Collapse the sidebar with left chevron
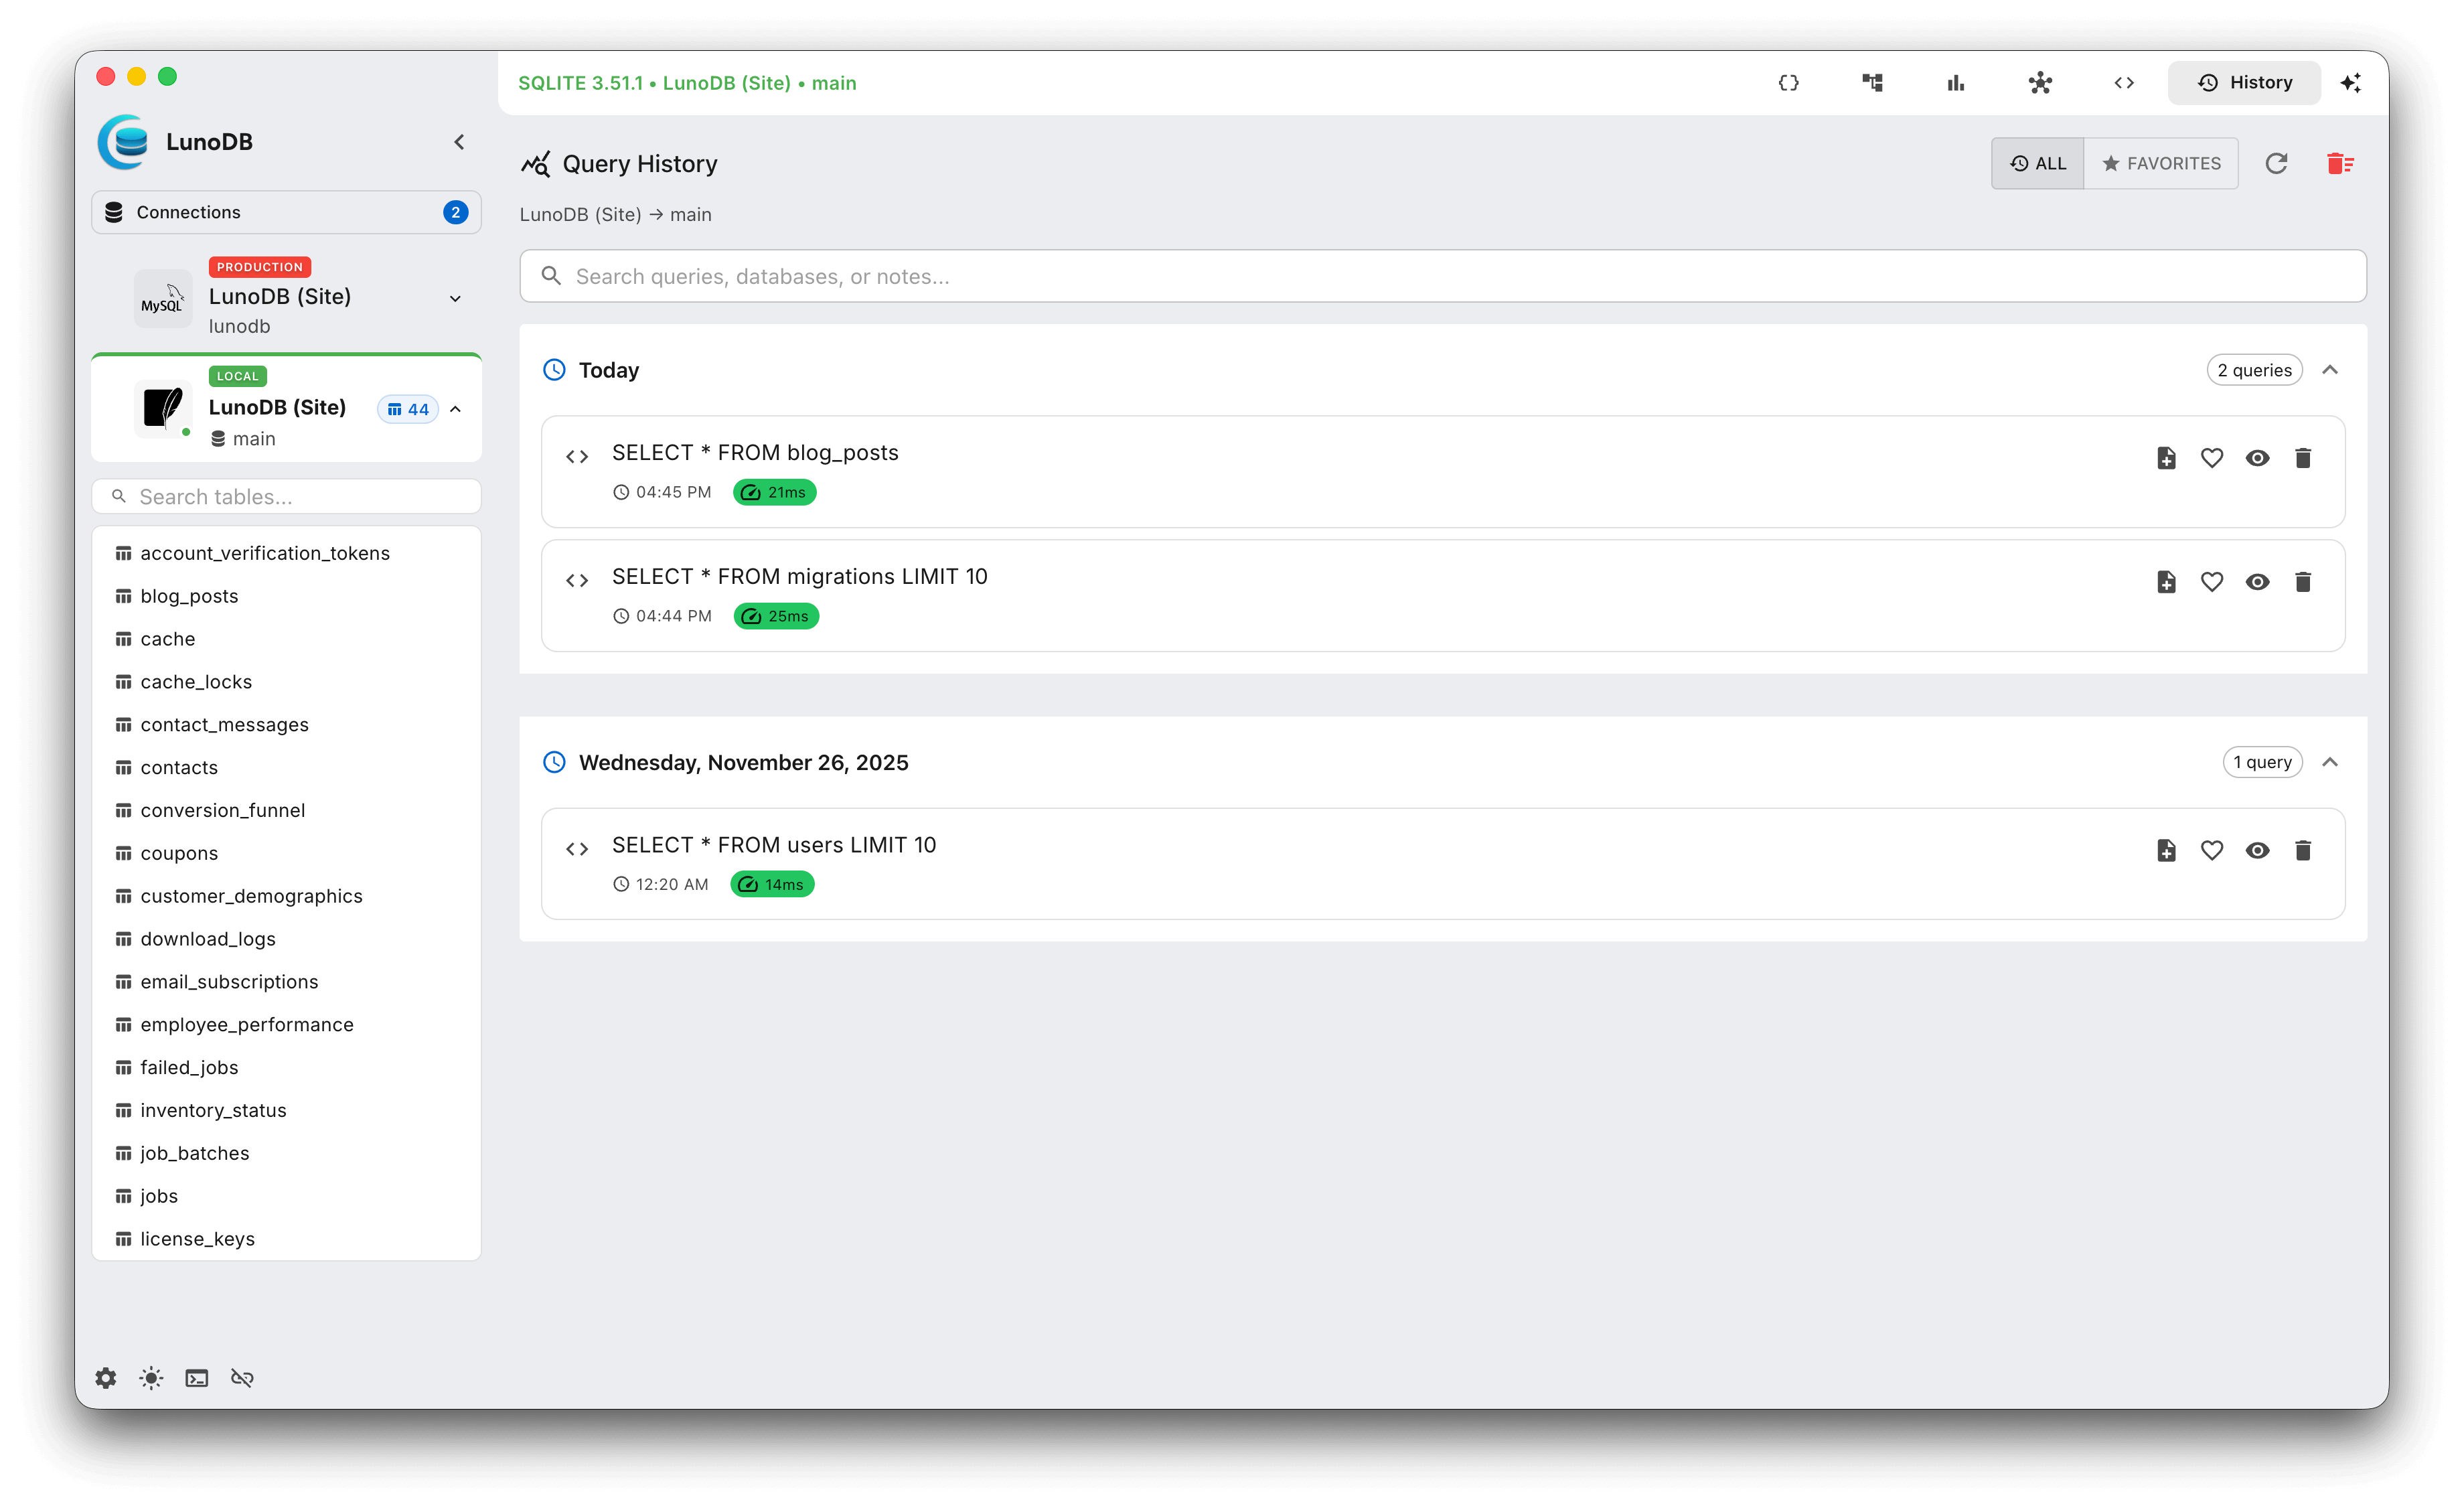This screenshot has width=2464, height=1508. (459, 142)
